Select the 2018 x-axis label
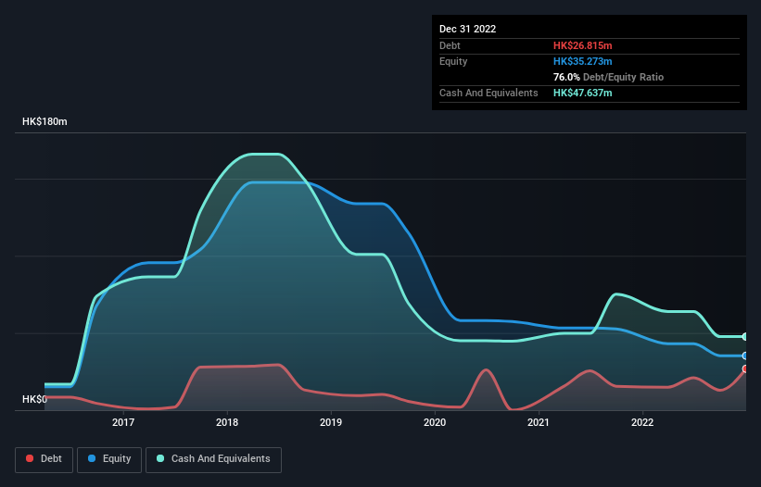 click(227, 422)
